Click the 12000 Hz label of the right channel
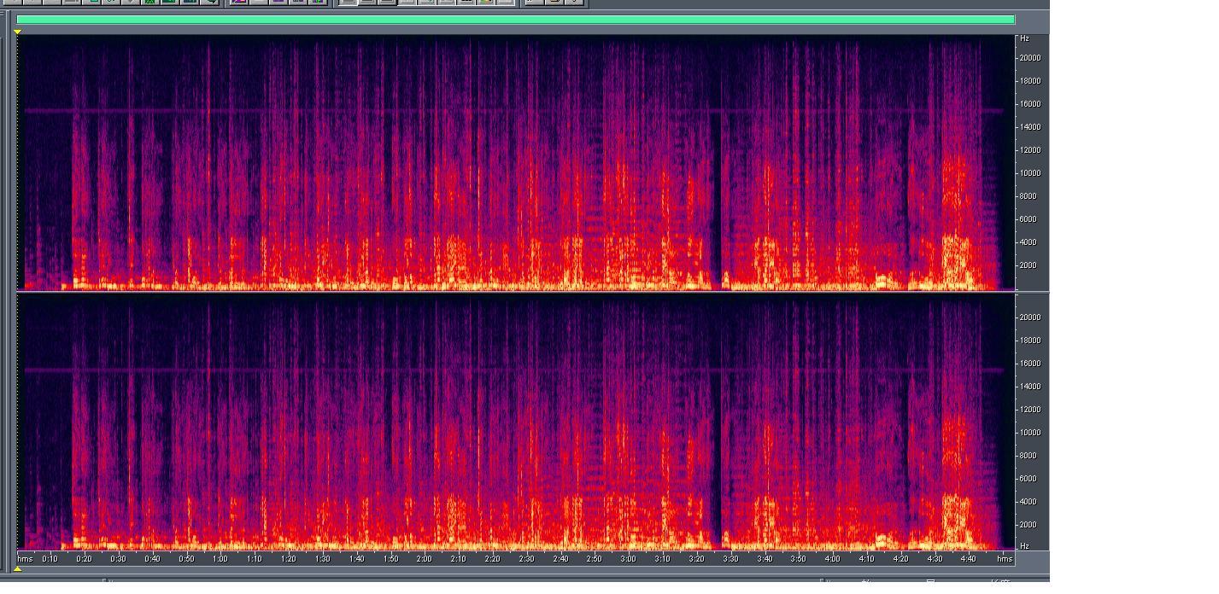The image size is (1219, 594). click(x=1029, y=410)
